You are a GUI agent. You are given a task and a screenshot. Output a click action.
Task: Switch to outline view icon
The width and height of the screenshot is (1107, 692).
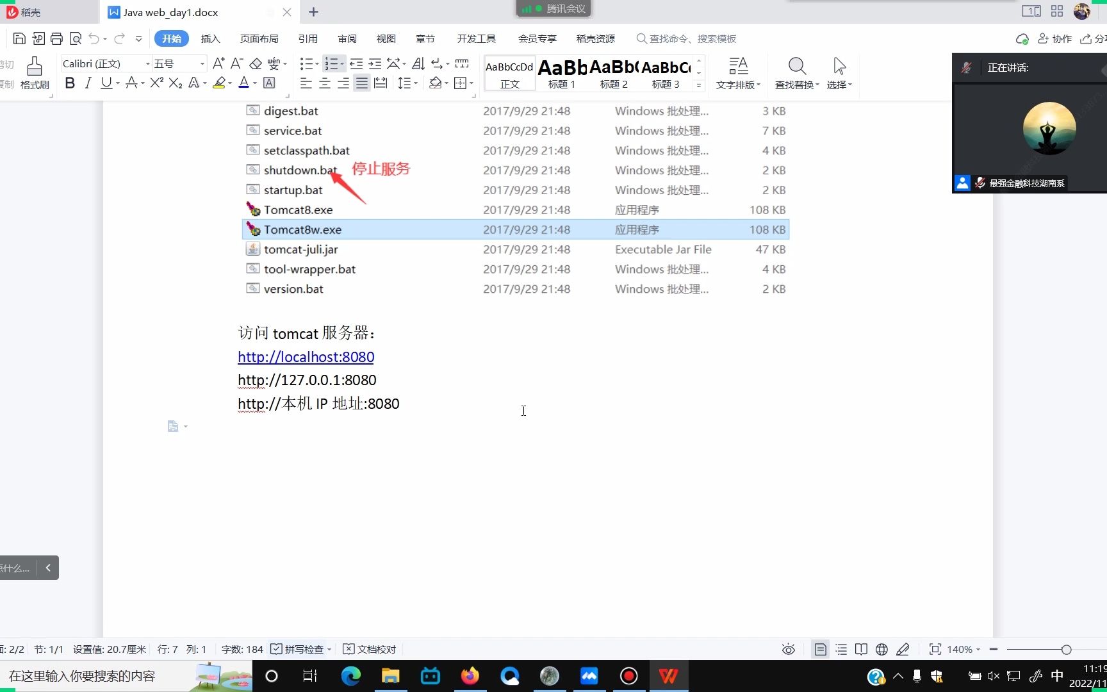841,649
